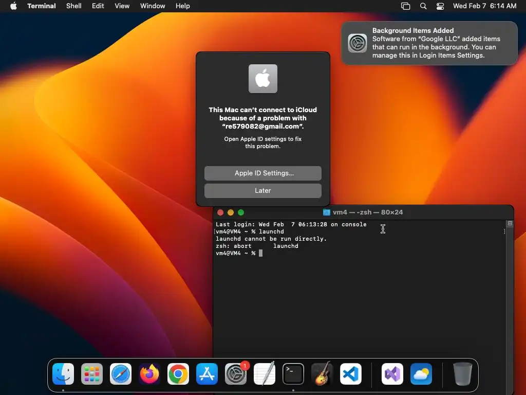This screenshot has height=395, width=526.
Task: Click the Terminal scrollback marker icon
Action: coord(510,224)
